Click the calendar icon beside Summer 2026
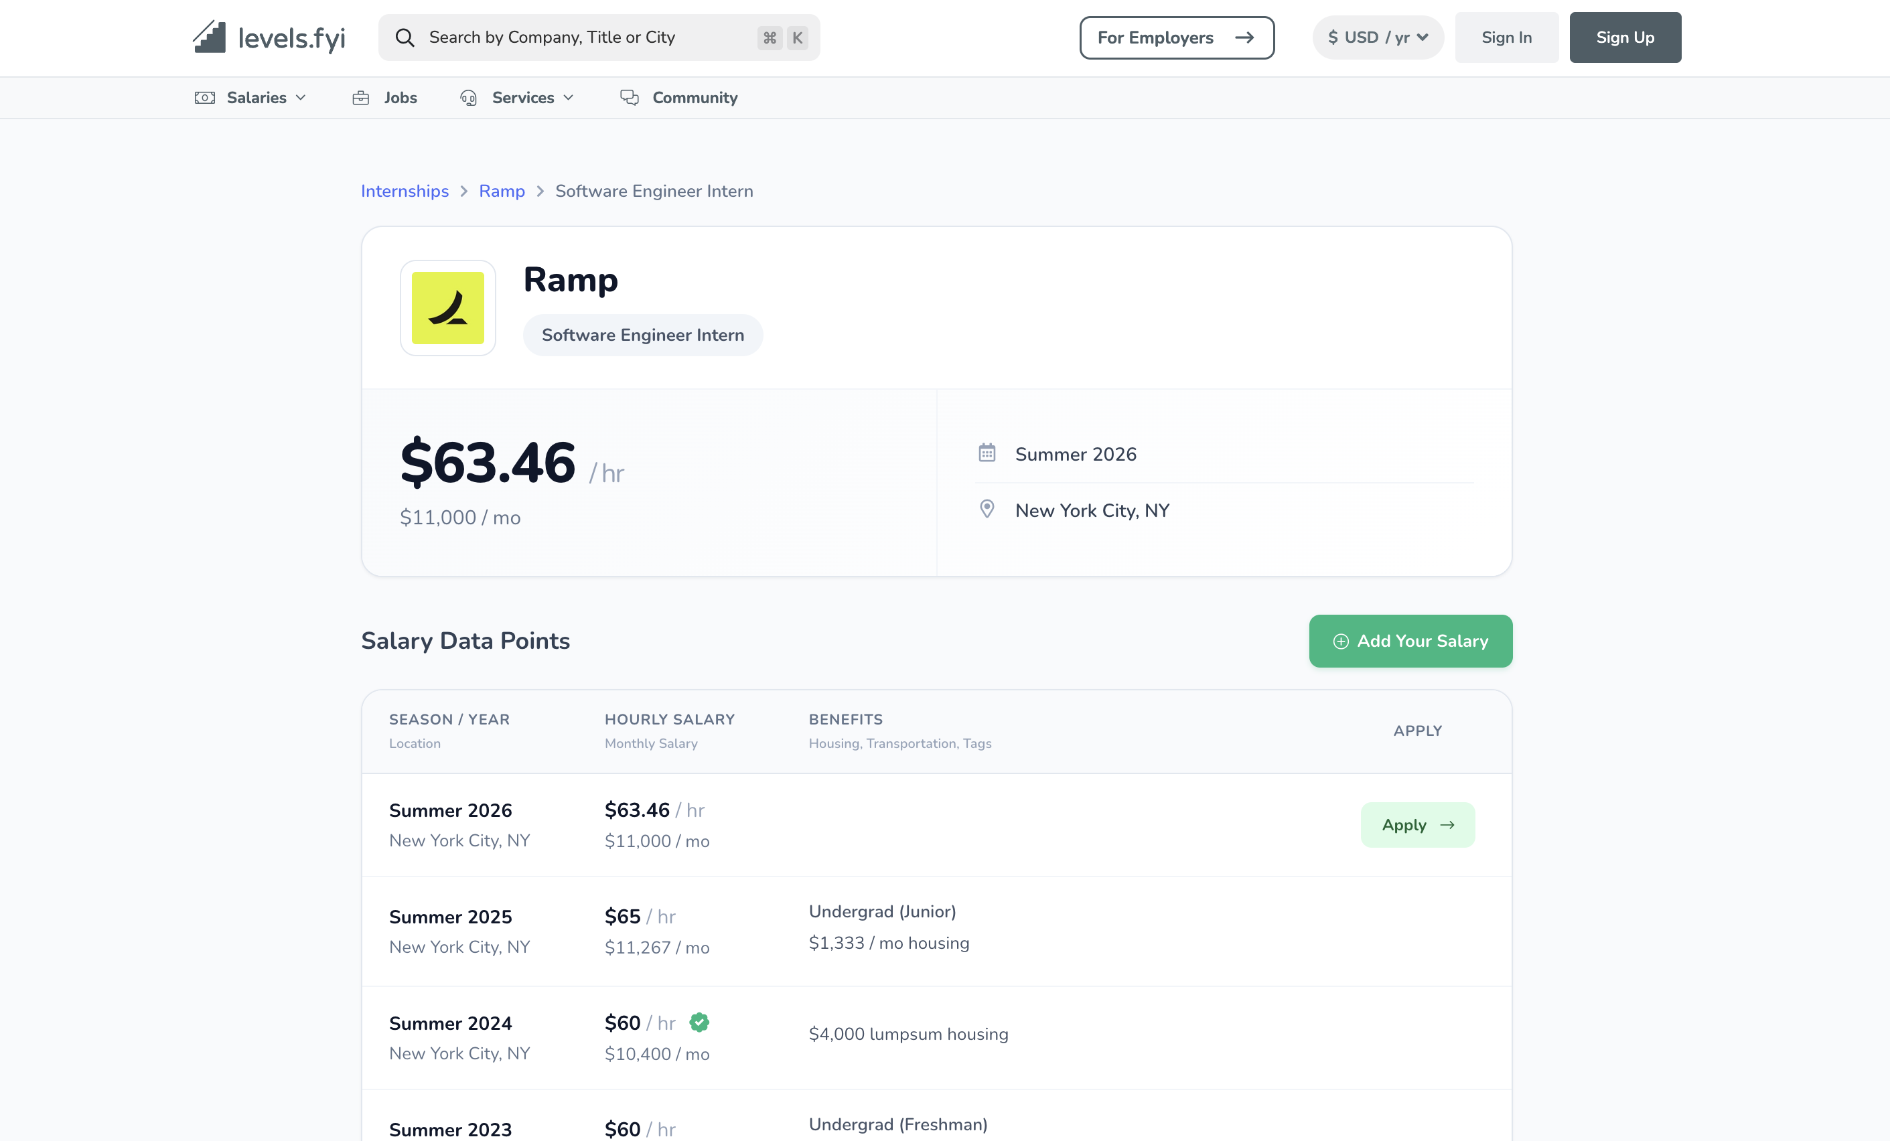This screenshot has height=1141, width=1890. pyautogui.click(x=987, y=453)
